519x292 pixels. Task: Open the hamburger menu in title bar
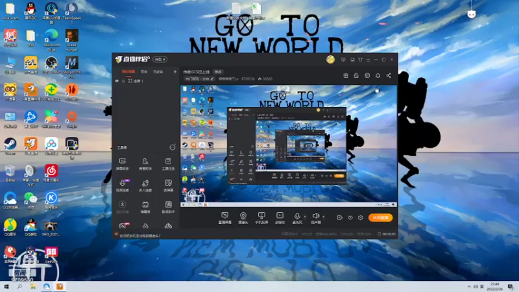368,60
